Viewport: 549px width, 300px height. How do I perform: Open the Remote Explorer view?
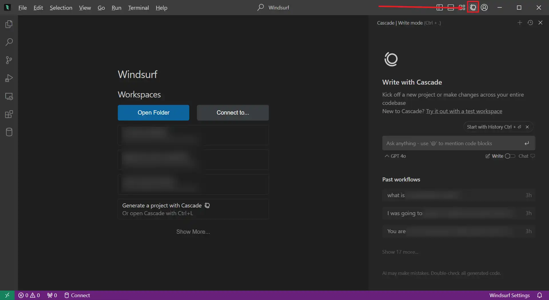coord(9,97)
